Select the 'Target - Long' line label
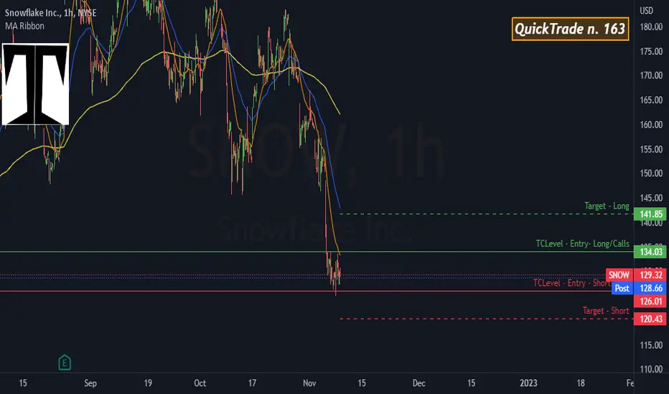669x394 pixels. (607, 206)
